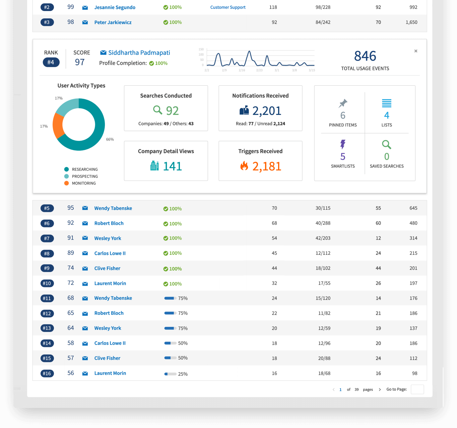Image resolution: width=457 pixels, height=428 pixels.
Task: Click the email envelope next to Wendy Tabenske
Action: point(85,208)
